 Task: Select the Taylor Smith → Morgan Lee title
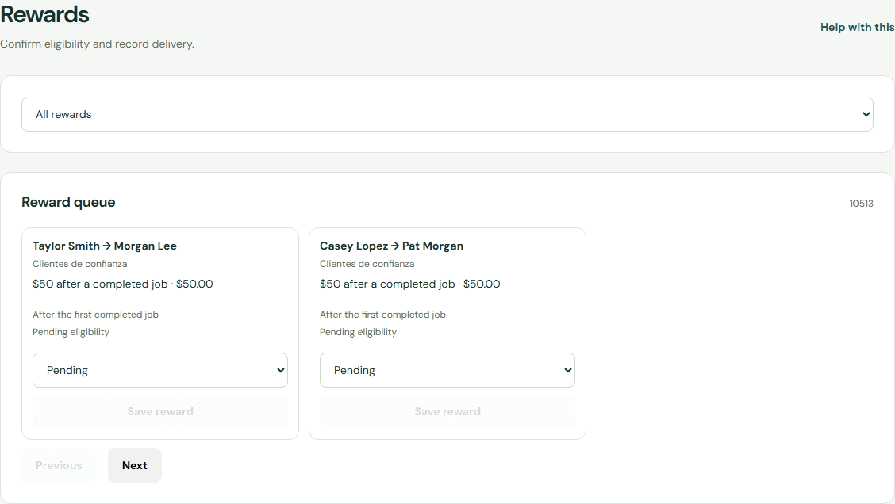coord(105,246)
